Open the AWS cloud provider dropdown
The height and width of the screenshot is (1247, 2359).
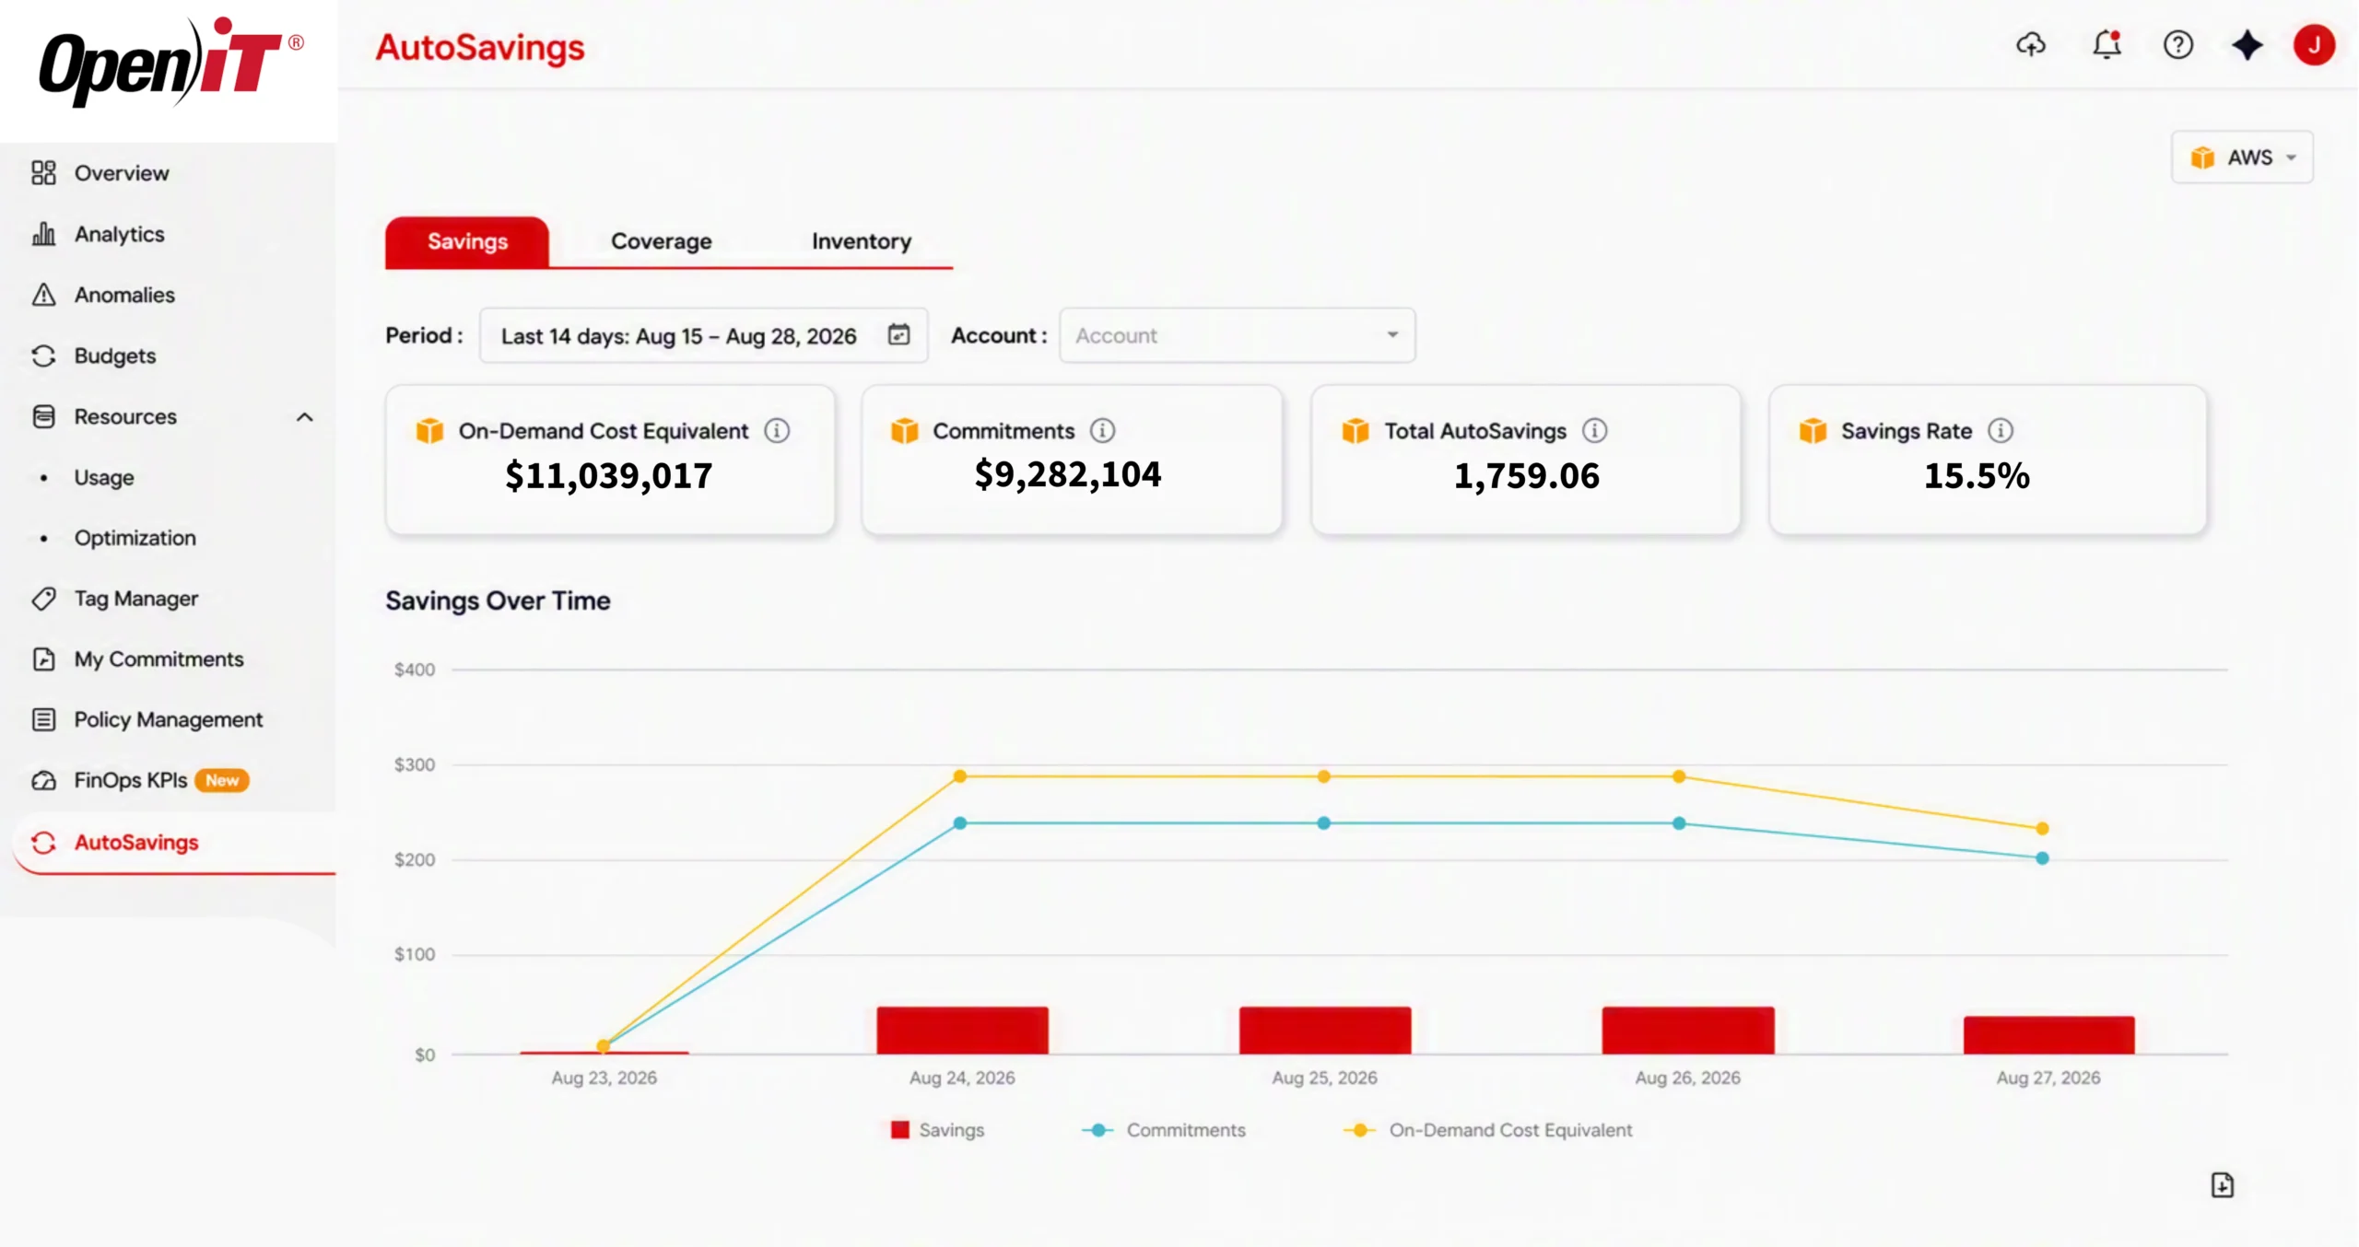2242,157
